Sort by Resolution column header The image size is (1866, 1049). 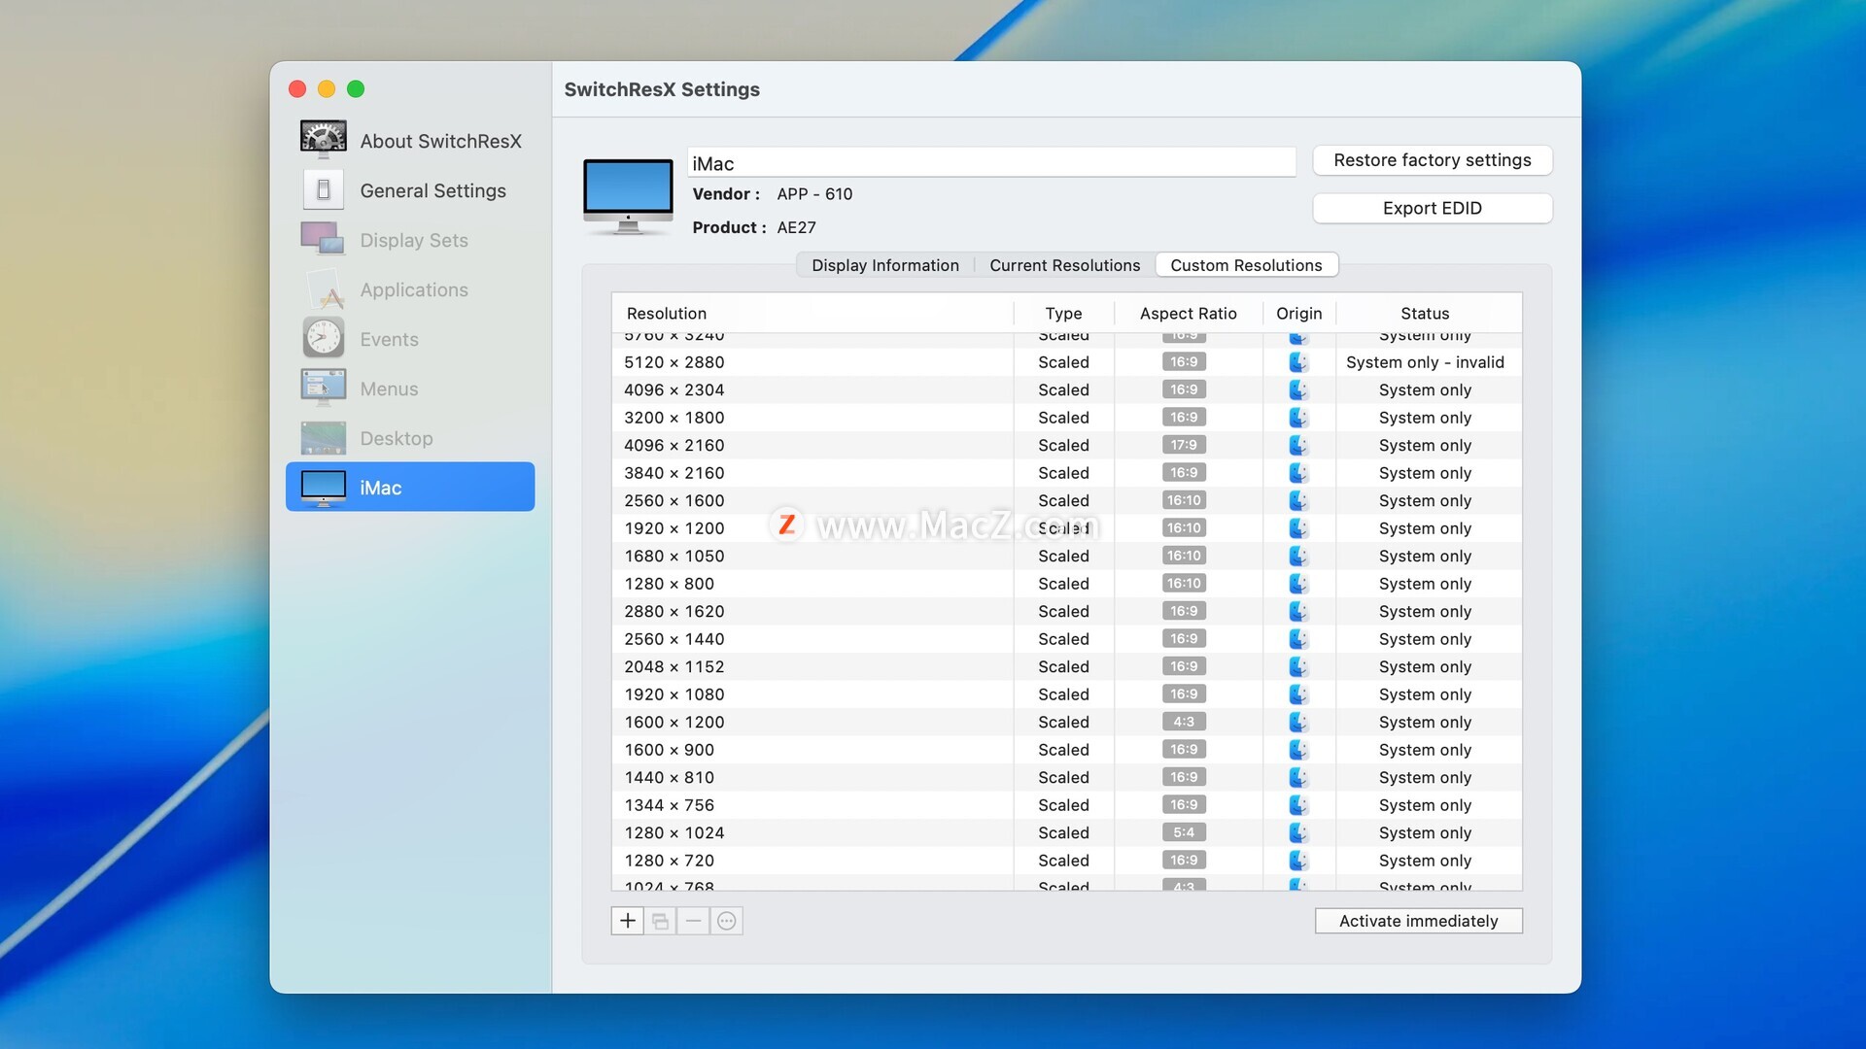tap(812, 313)
